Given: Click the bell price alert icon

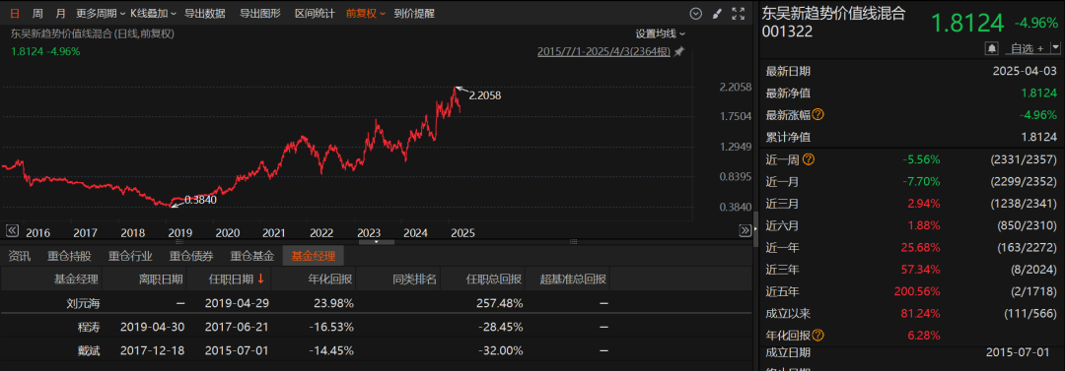Looking at the screenshot, I should [x=992, y=48].
